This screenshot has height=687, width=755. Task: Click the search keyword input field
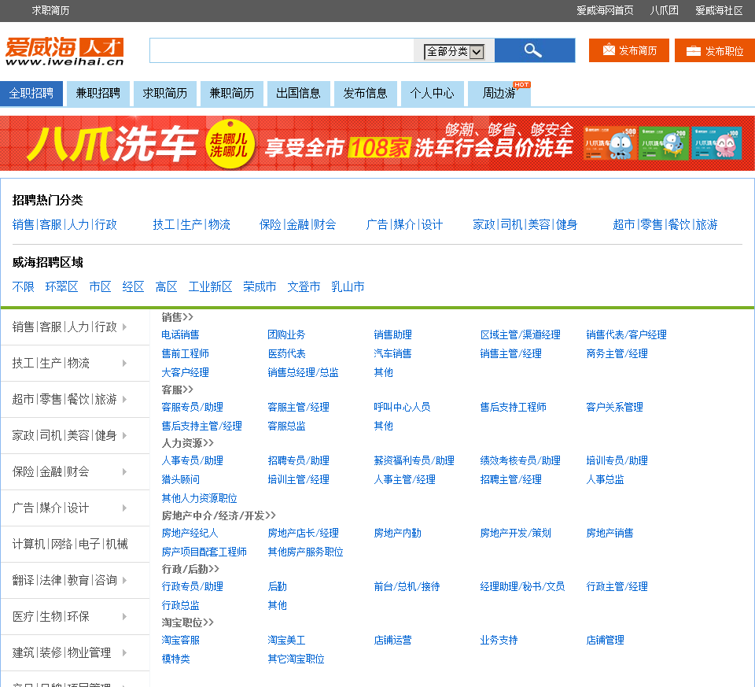(282, 50)
